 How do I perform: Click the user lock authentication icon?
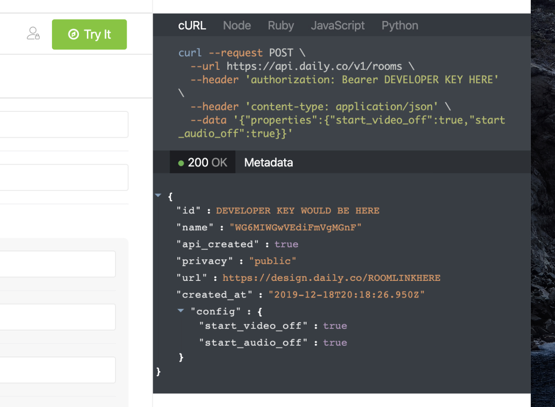coord(33,34)
